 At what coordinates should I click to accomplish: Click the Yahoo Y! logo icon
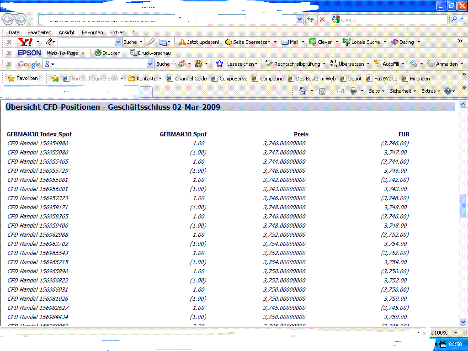[x=24, y=42]
